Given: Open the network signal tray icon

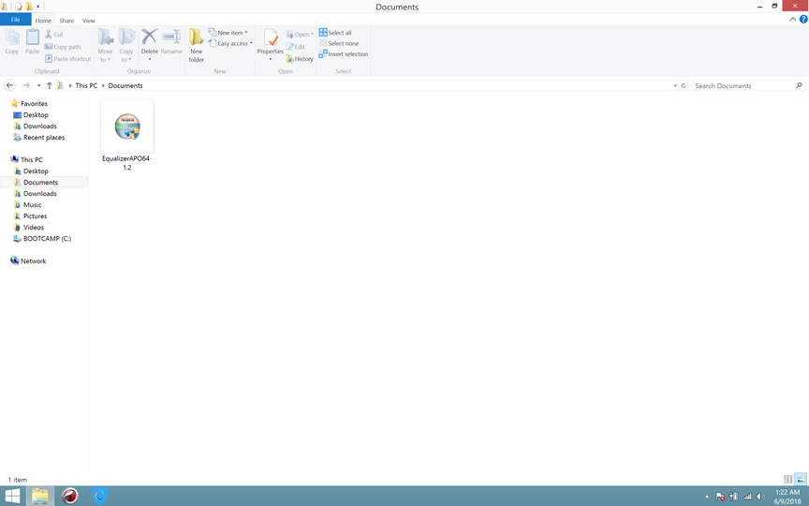Looking at the screenshot, I should [x=747, y=497].
